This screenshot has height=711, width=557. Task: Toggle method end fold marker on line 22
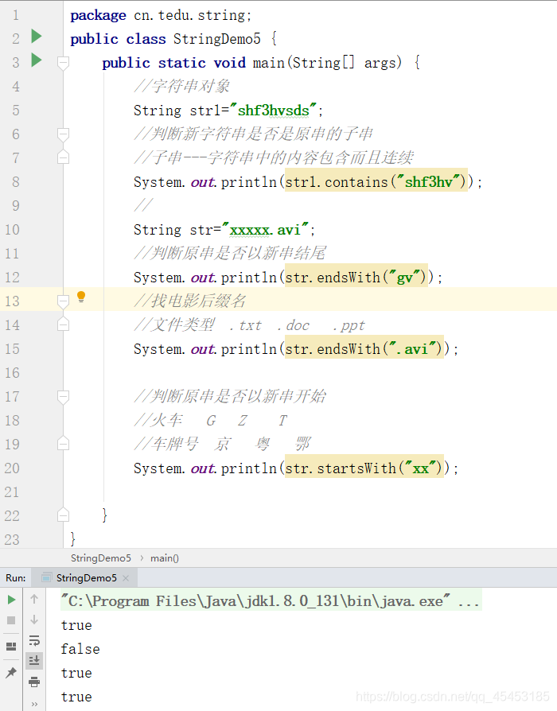pyautogui.click(x=64, y=515)
